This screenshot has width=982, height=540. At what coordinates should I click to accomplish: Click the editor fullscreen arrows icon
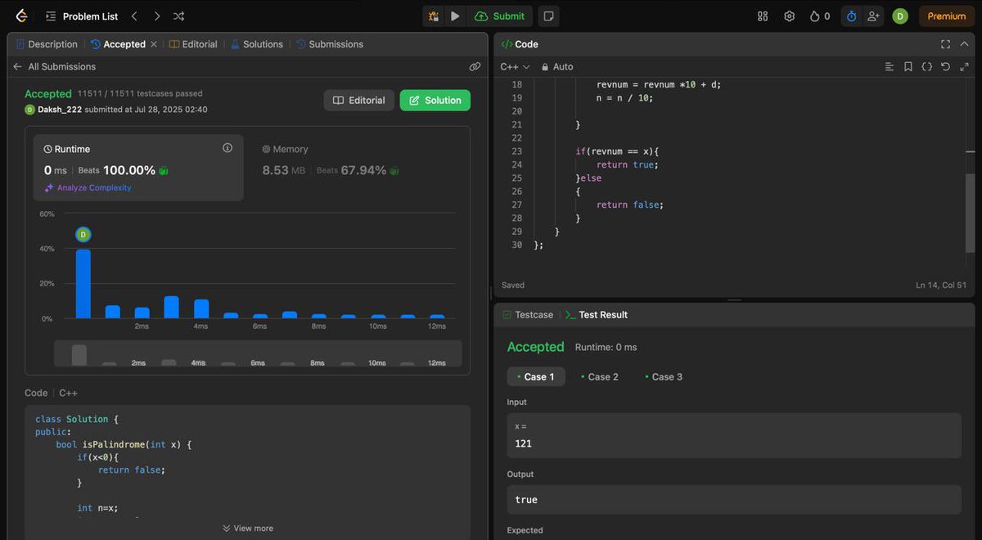tap(964, 66)
